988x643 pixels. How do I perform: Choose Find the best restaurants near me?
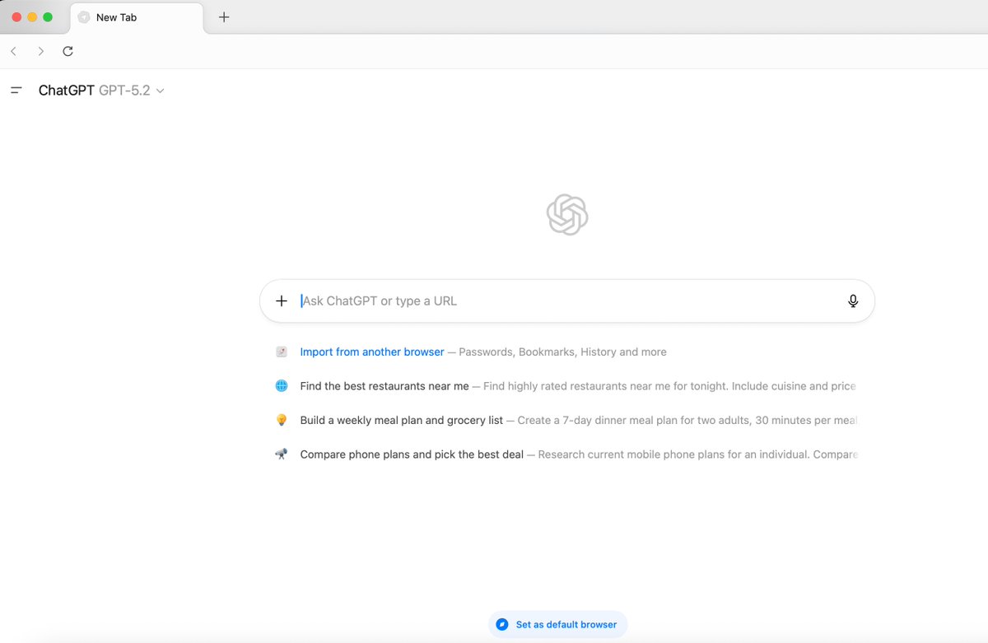(x=384, y=385)
